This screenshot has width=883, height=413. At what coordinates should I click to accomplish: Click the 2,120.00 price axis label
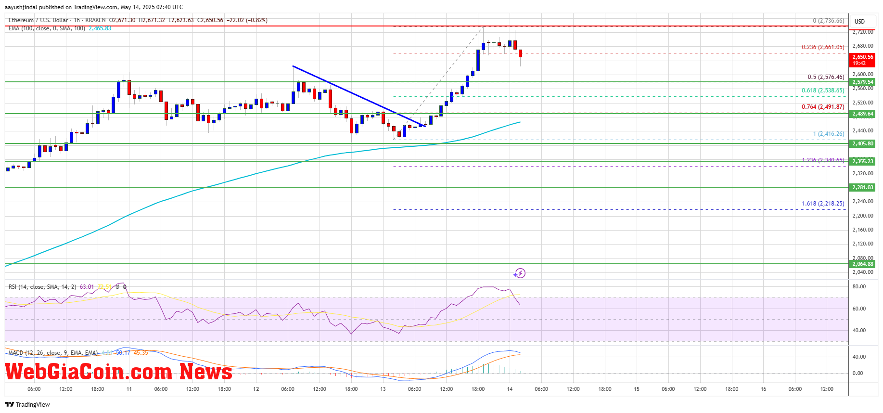click(x=862, y=244)
